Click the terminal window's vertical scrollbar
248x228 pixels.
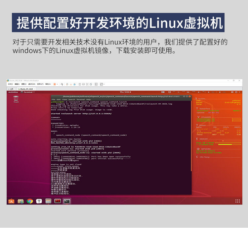[191, 136]
